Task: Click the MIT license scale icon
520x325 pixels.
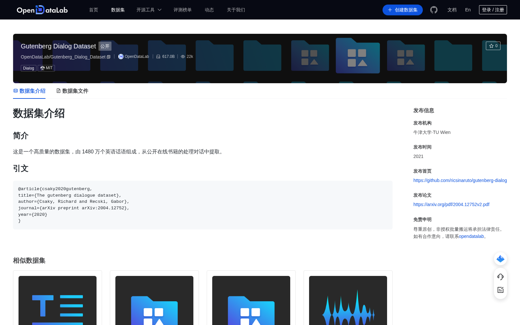Action: [43, 68]
